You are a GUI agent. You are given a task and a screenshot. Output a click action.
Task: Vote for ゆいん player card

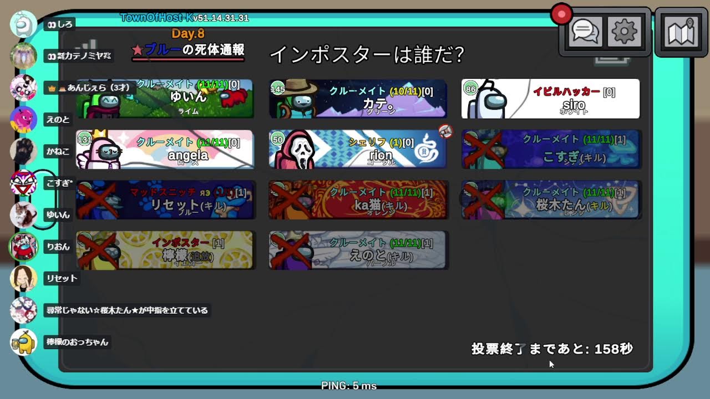point(165,99)
